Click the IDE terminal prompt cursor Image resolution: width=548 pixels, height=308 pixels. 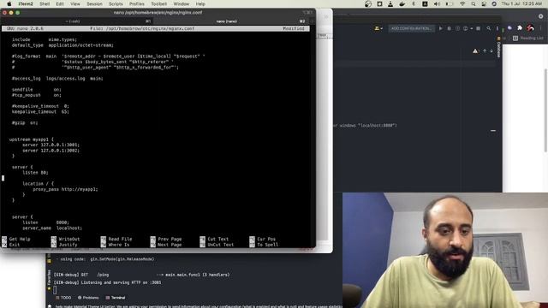[55, 289]
